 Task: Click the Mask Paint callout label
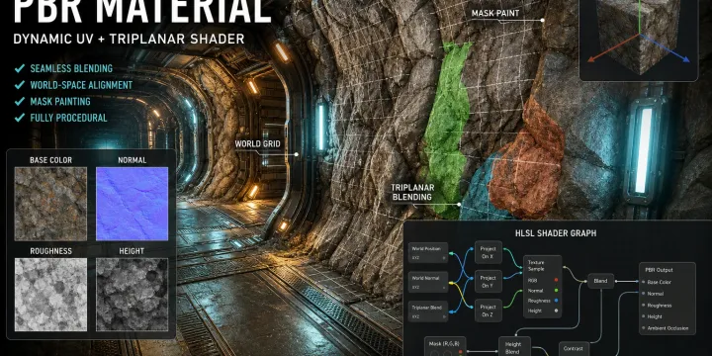pyautogui.click(x=495, y=13)
